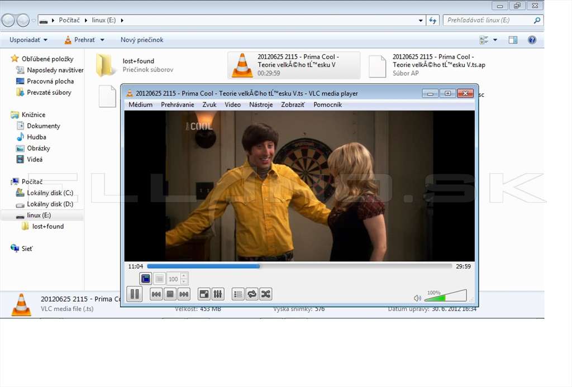
Task: Stop the video in VLC
Action: (170, 294)
